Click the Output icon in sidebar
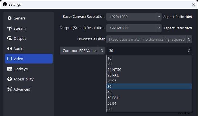The height and width of the screenshot is (116, 198). [9, 38]
